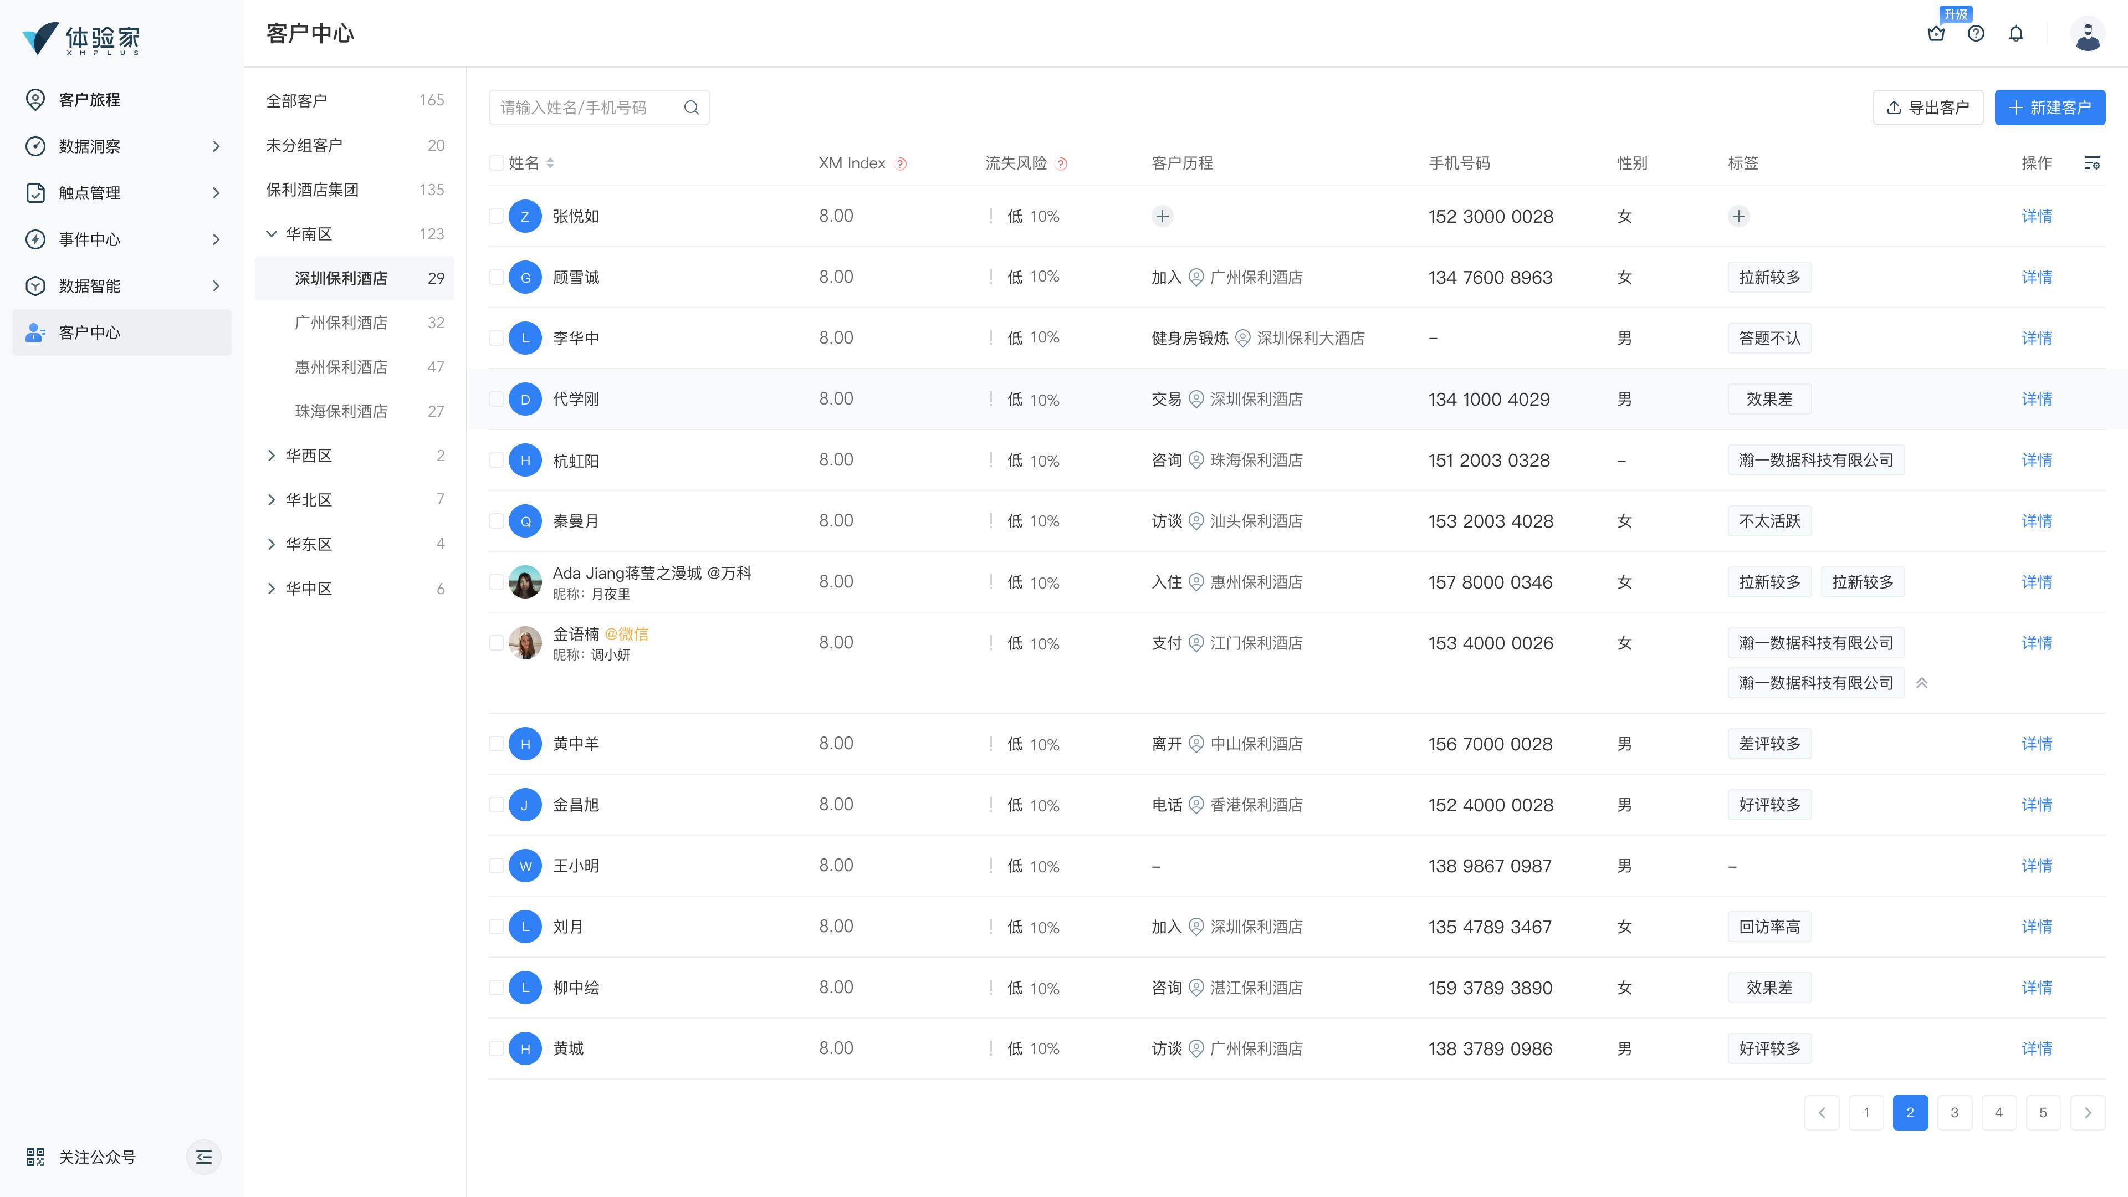Collapse tags with double chevron icon
This screenshot has width=2128, height=1197.
pyautogui.click(x=1921, y=683)
